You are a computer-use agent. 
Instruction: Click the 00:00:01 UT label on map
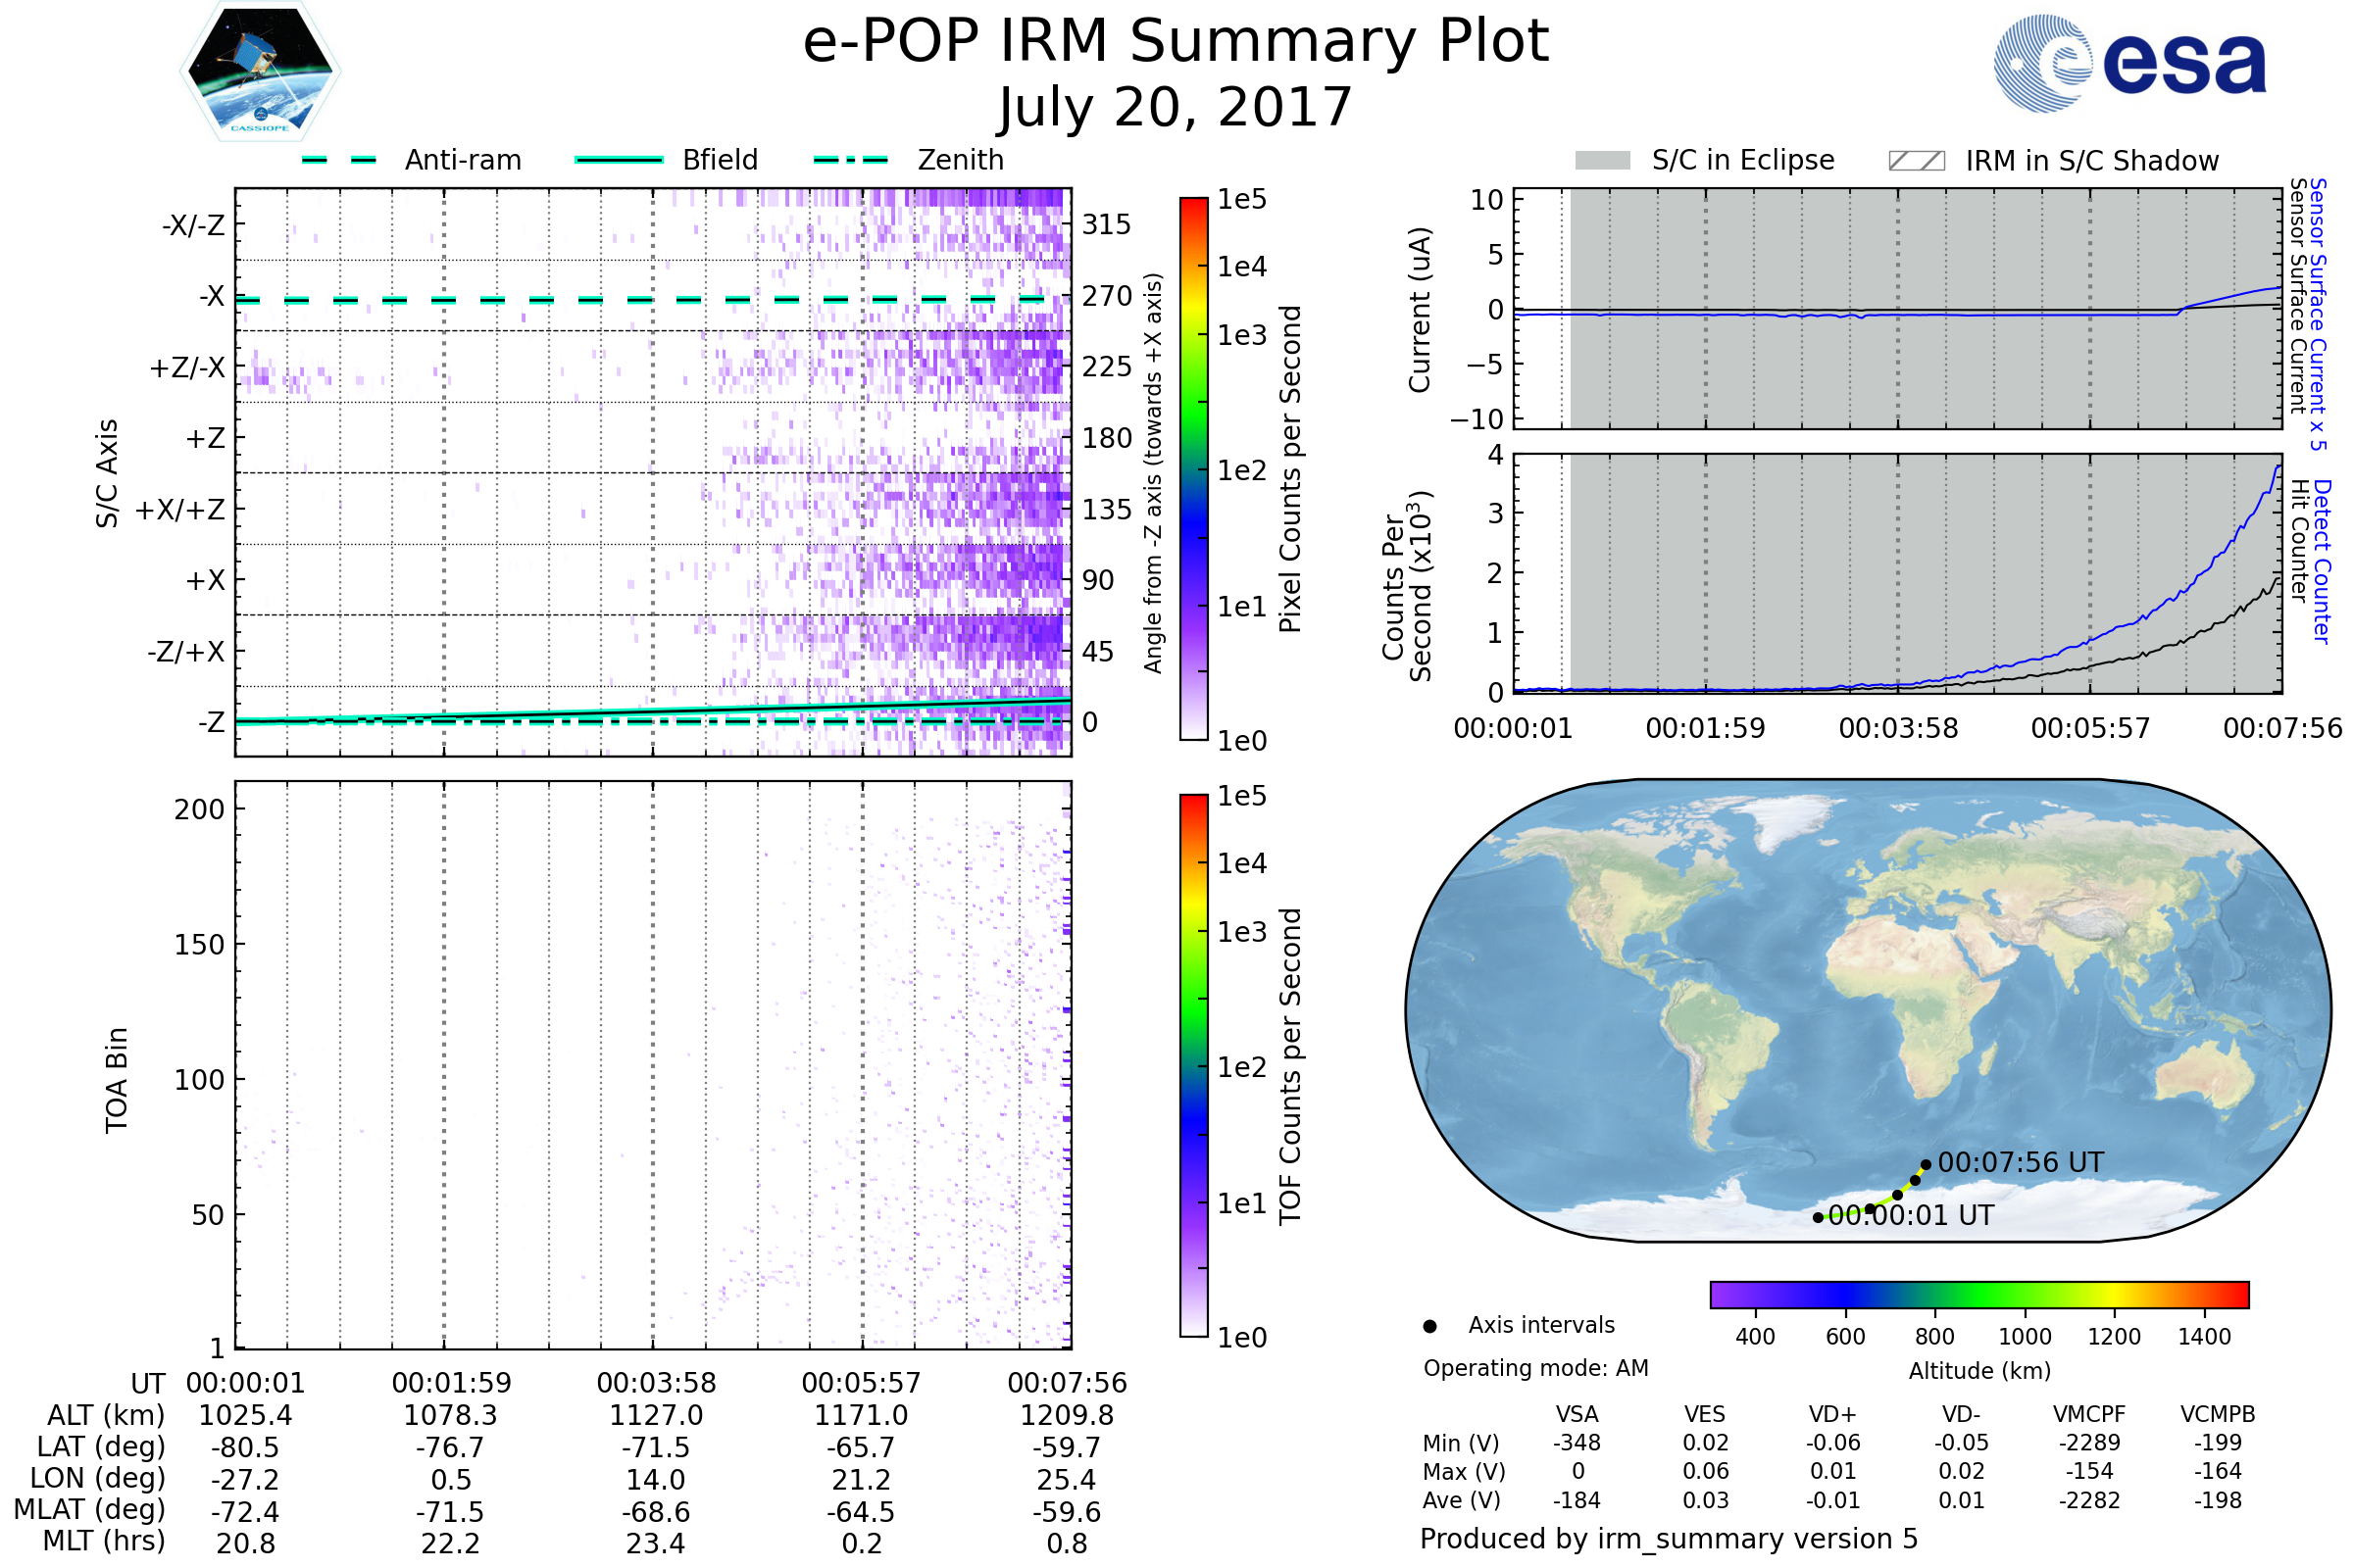point(1912,1216)
